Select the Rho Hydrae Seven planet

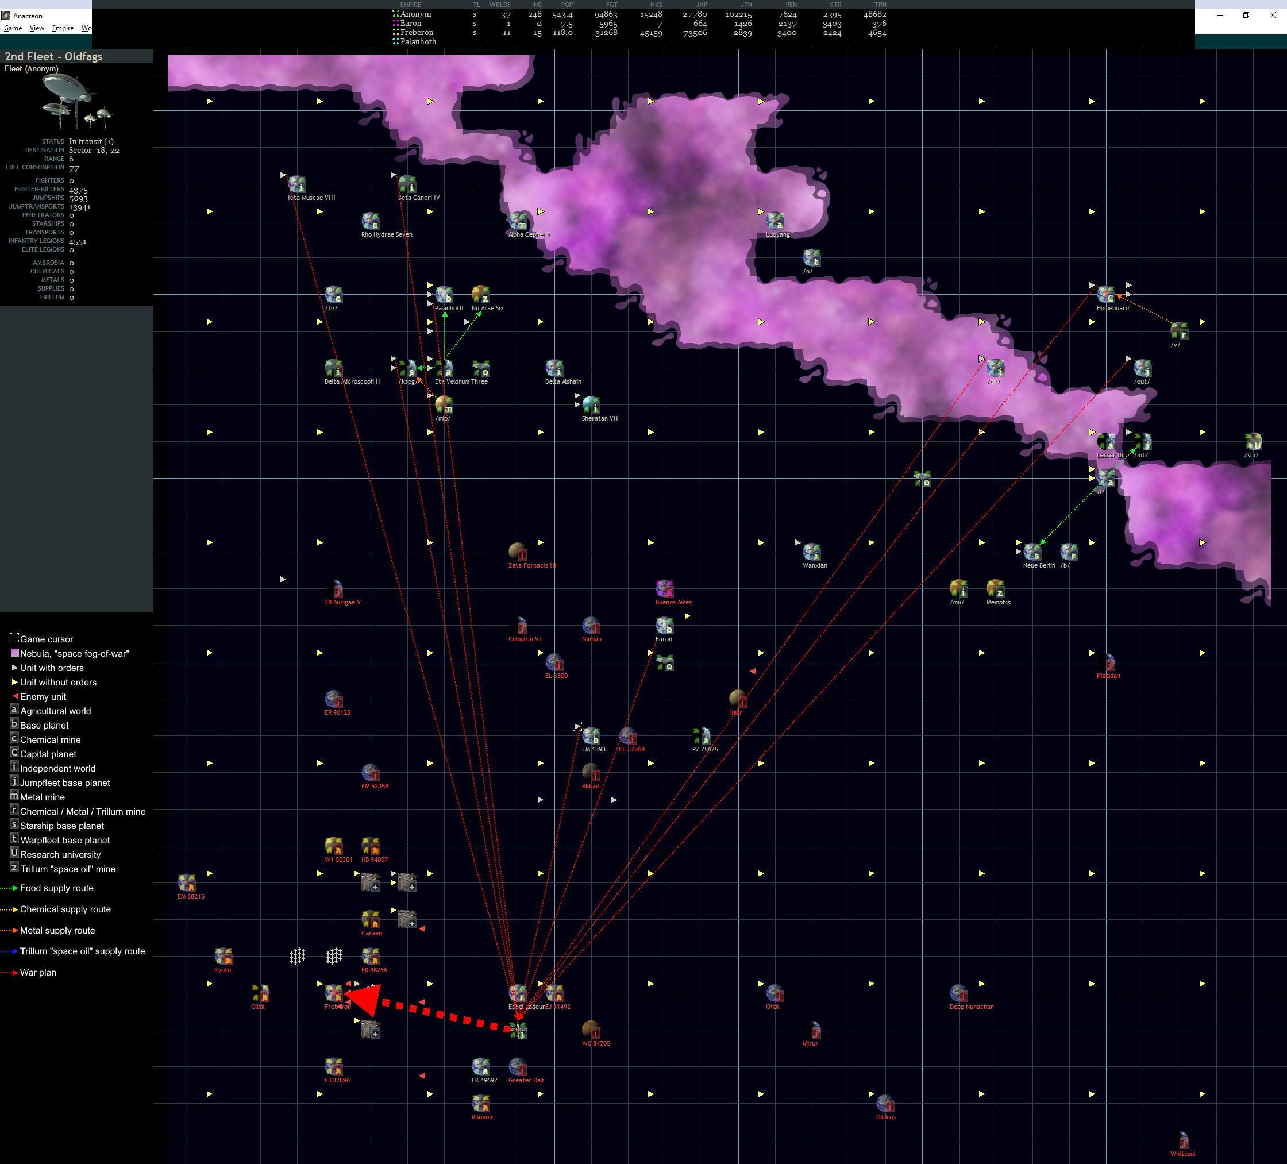pos(370,221)
